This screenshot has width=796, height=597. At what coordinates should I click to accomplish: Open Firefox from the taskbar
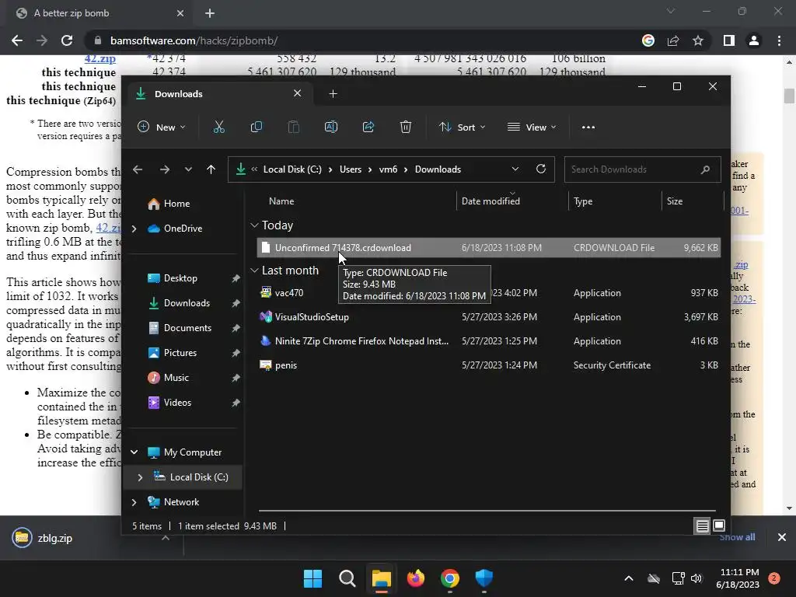(415, 578)
